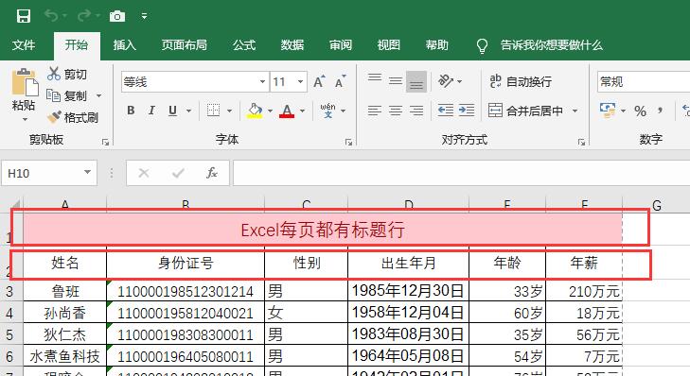
Task: Toggle underline formatting U
Action: [172, 111]
